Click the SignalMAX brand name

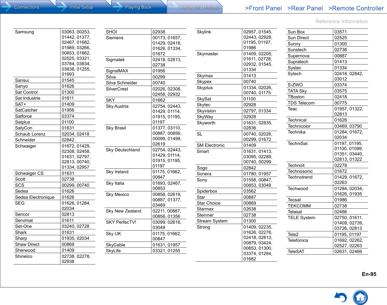tap(117, 71)
